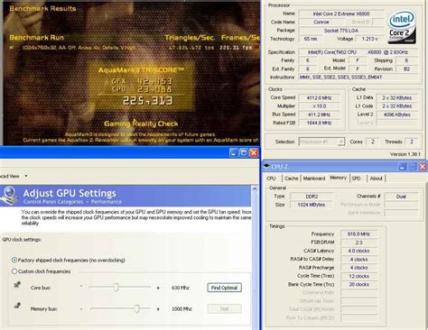Click the Memory bus slider thumb
The width and height of the screenshot is (428, 330).
point(137,308)
